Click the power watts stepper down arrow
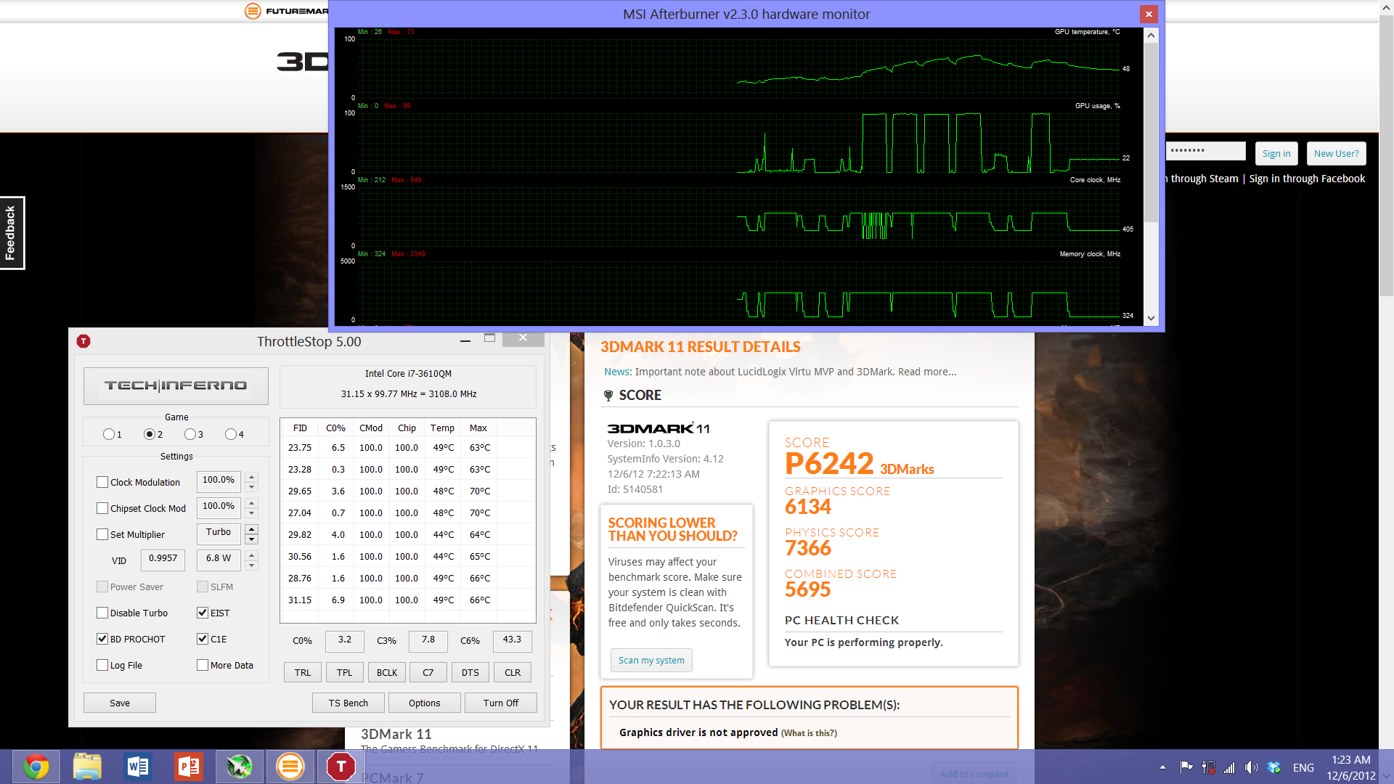Screen dimensions: 1394x784 point(252,565)
